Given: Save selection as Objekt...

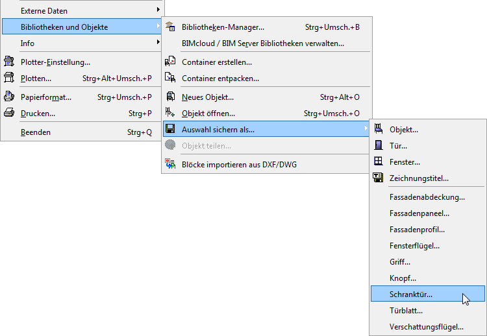Looking at the screenshot, I should point(428,129).
